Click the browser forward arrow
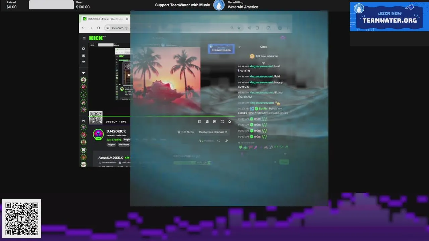The height and width of the screenshot is (241, 429). (91, 28)
